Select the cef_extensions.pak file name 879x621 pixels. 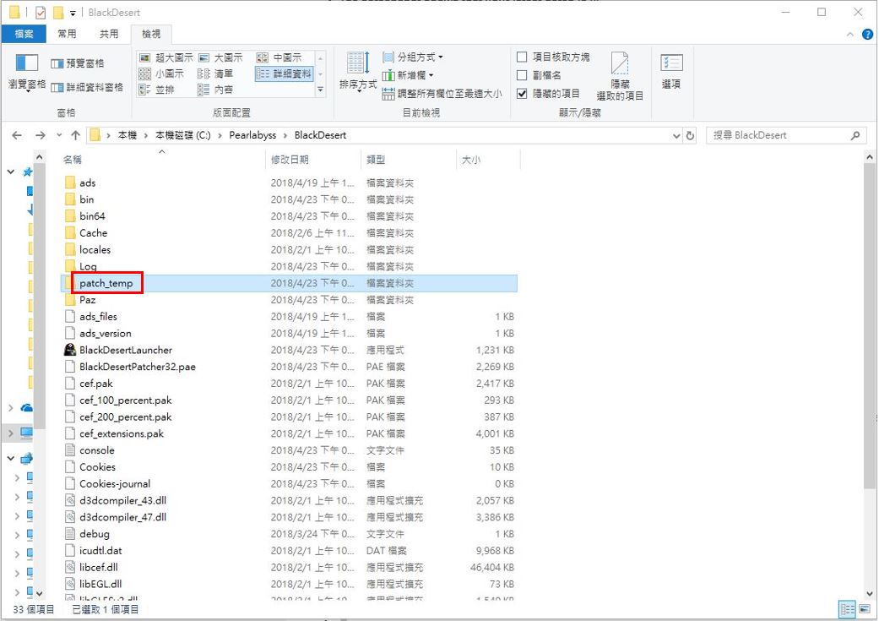[122, 433]
